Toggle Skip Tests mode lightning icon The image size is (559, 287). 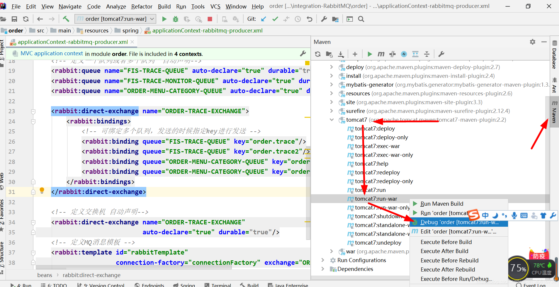tap(404, 54)
